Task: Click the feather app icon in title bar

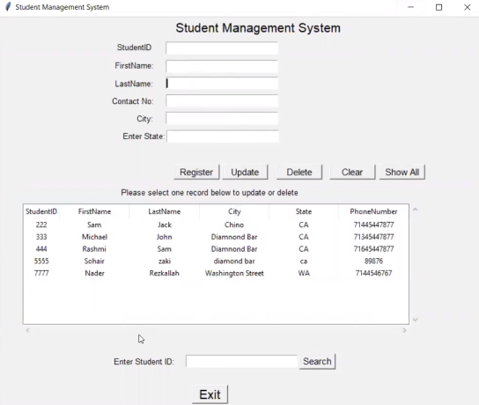Action: [x=8, y=7]
